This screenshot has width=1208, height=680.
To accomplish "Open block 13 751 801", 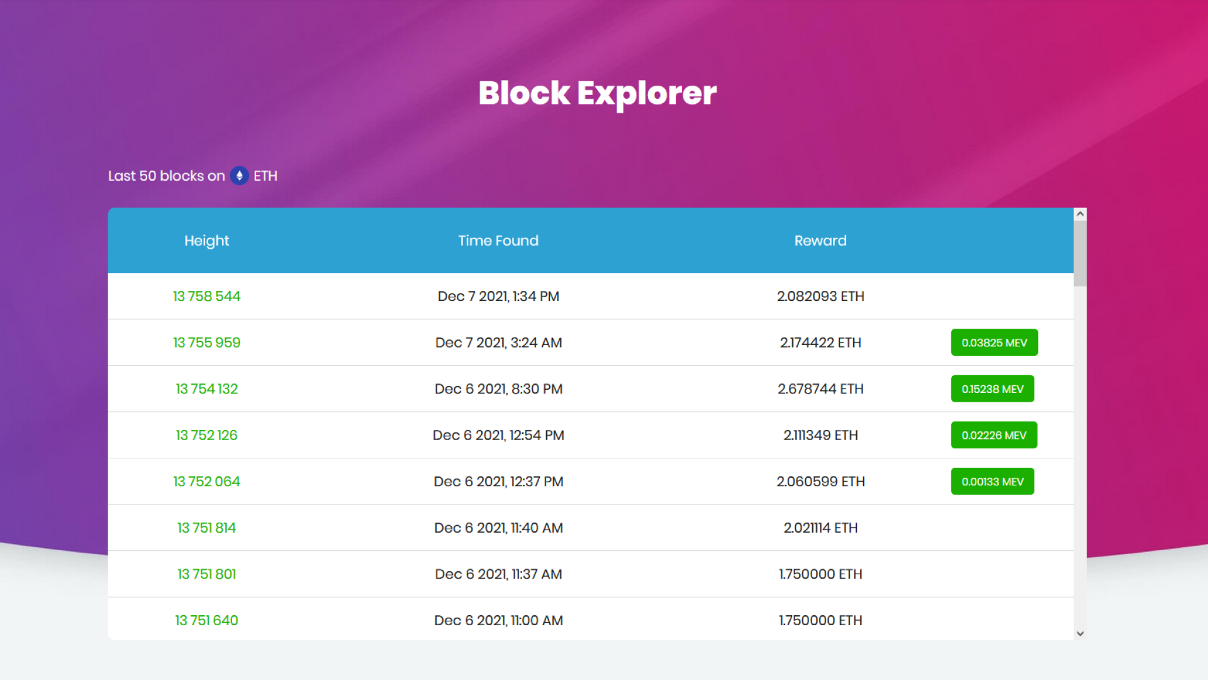I will 206,574.
